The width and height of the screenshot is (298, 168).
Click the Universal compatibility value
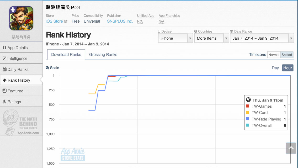pos(92,21)
